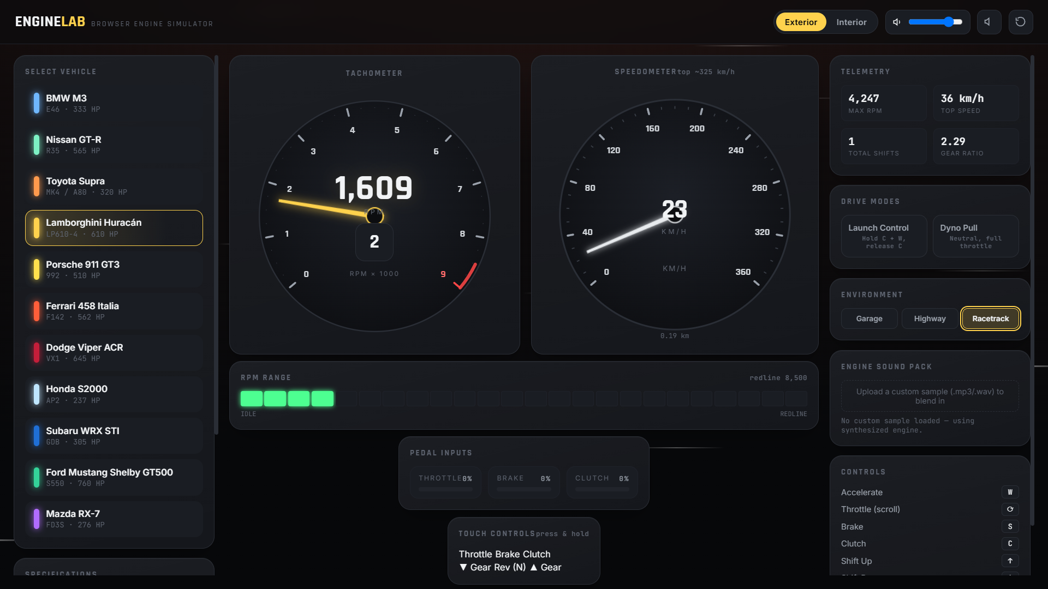Click the THROTTLE pedal input bar
This screenshot has height=589, width=1048.
(445, 489)
